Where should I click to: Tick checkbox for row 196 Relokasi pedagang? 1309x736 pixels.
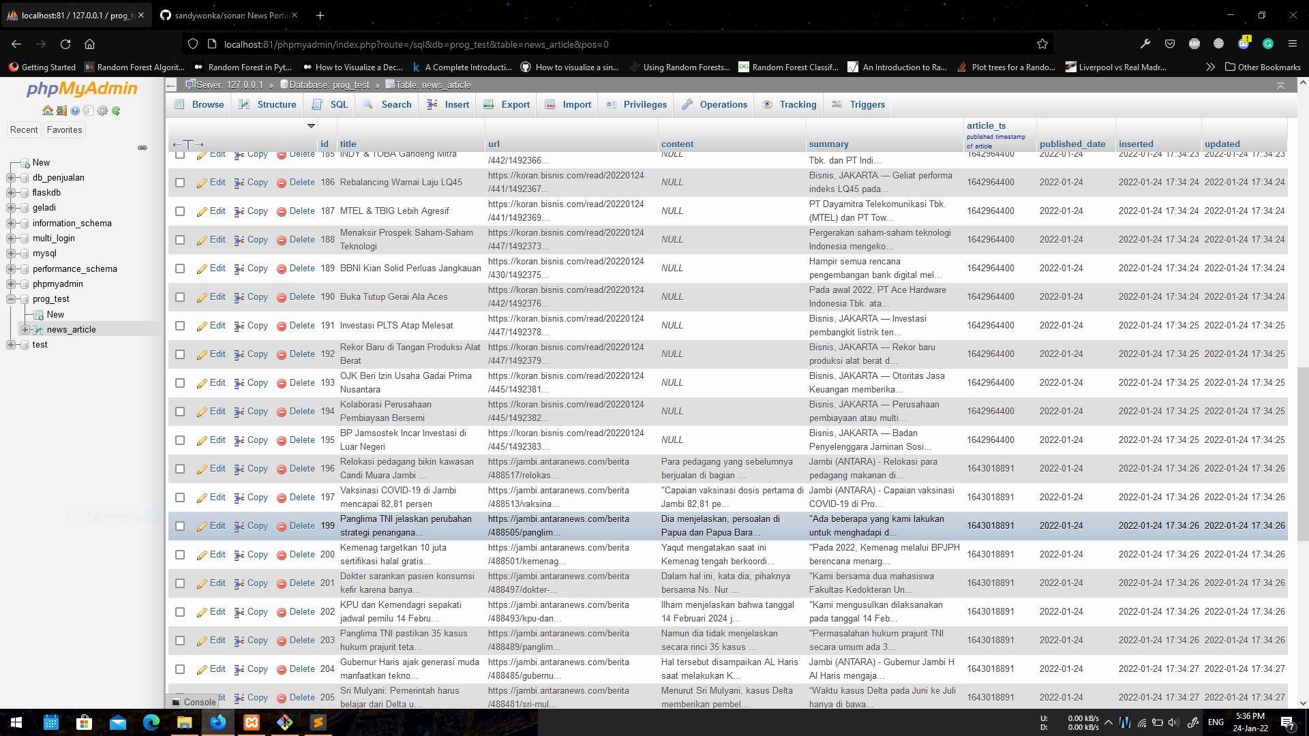pos(180,469)
